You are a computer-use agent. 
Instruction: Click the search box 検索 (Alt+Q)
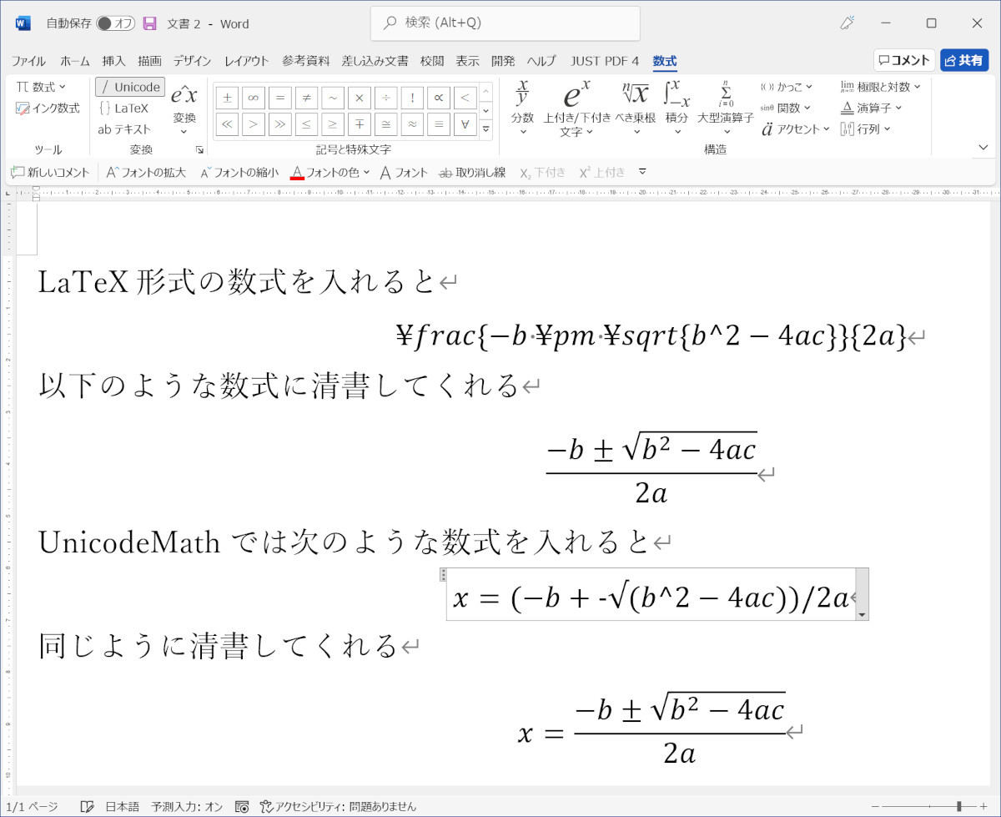(505, 23)
